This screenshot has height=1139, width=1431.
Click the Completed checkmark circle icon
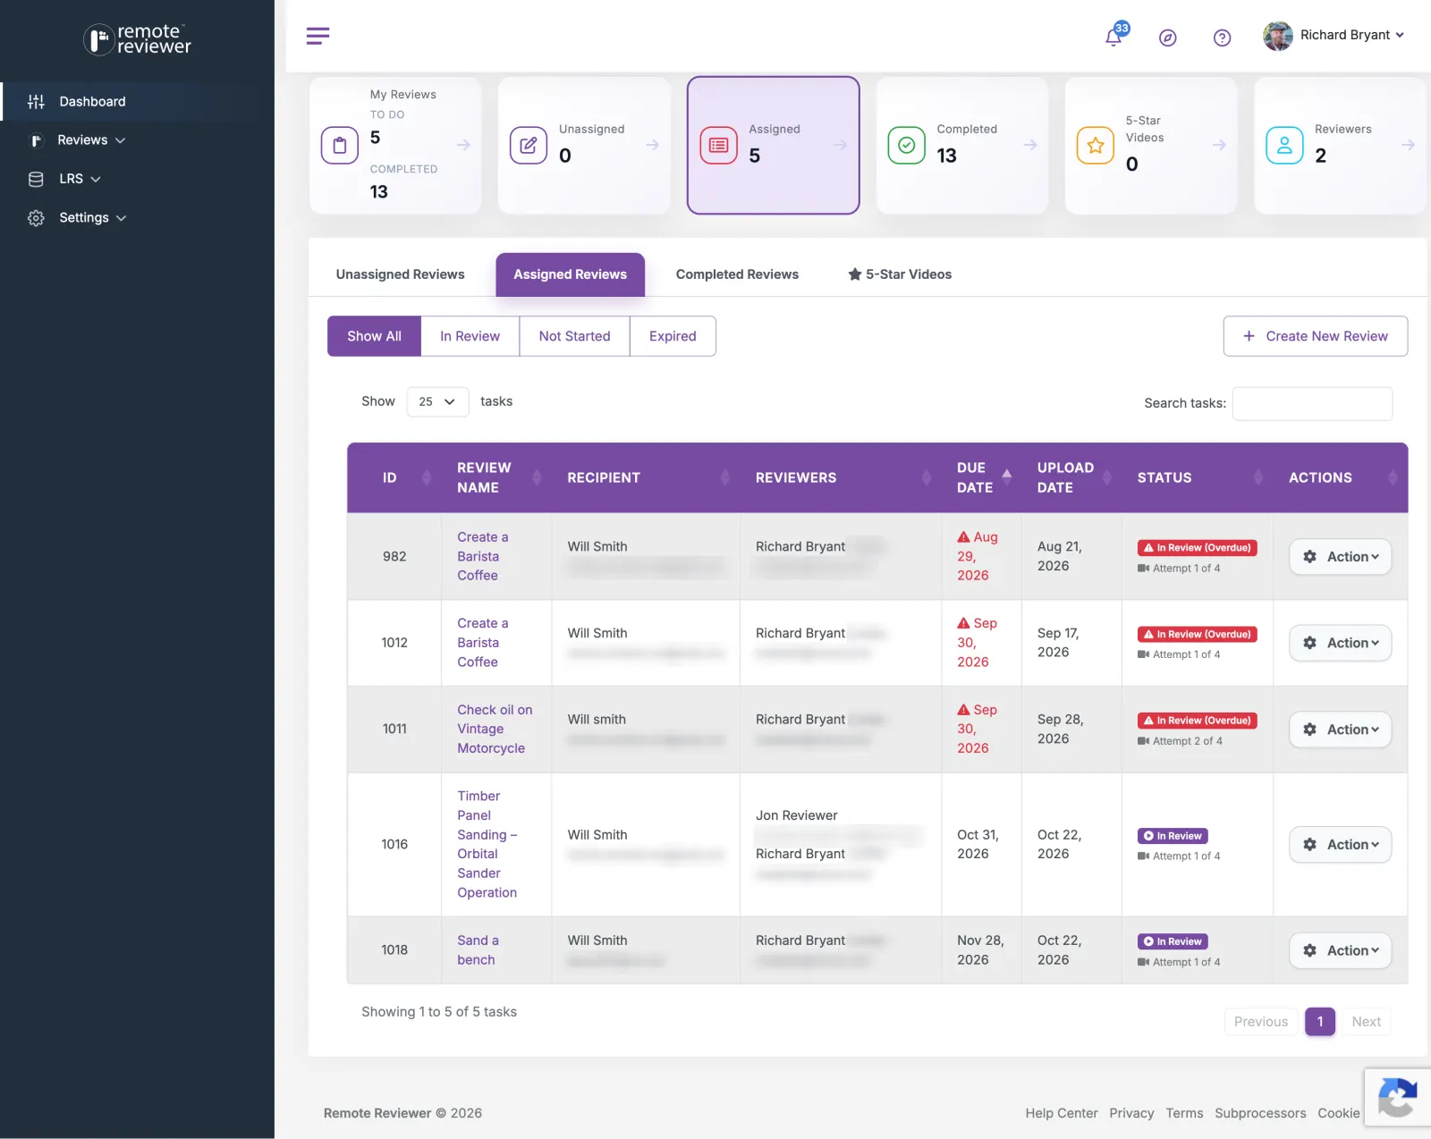point(906,146)
